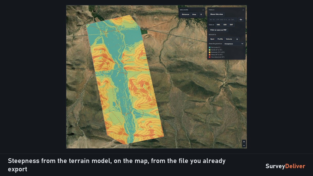The image size is (313, 176).
Task: Click the Gentle (5° to 15°) green swatch
Action: point(209,50)
